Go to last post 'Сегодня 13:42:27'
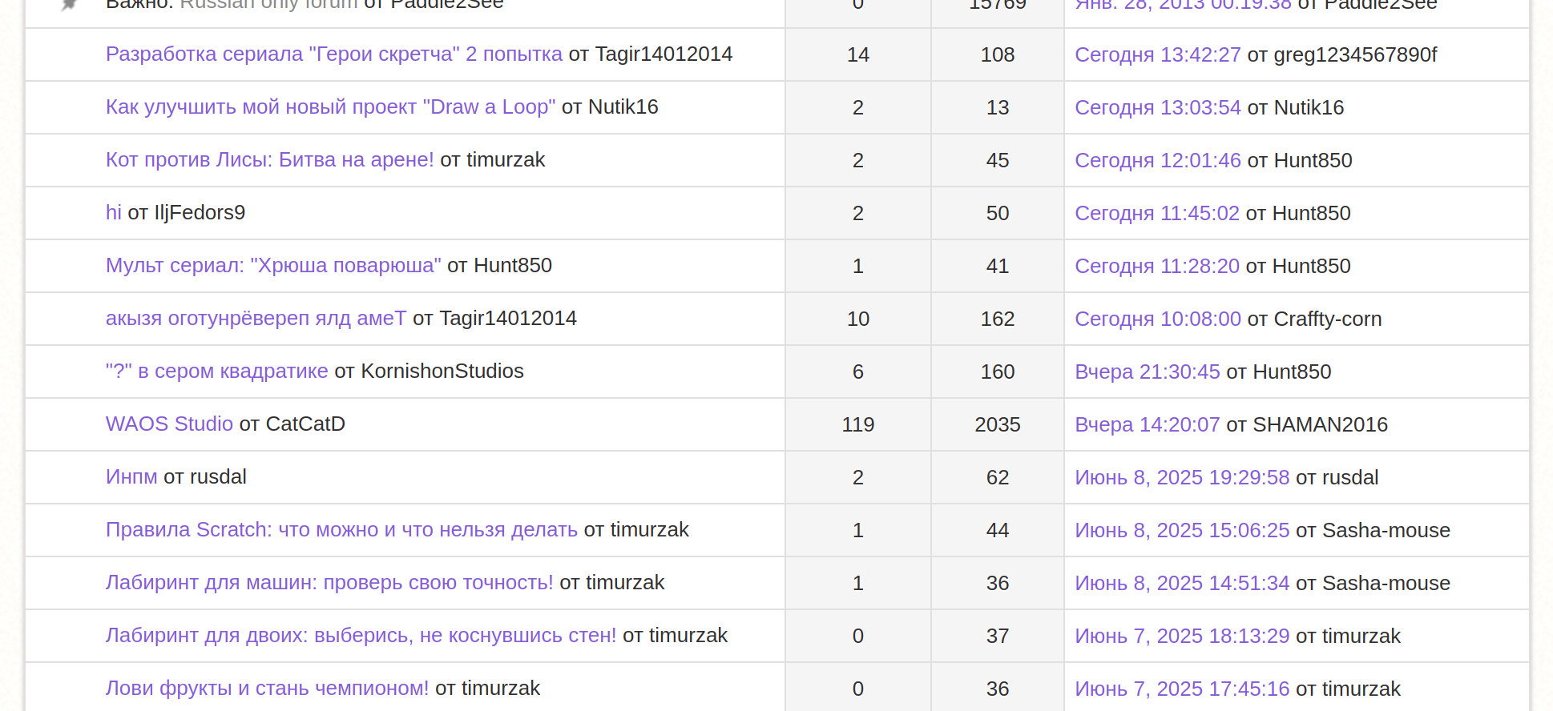 1157,54
